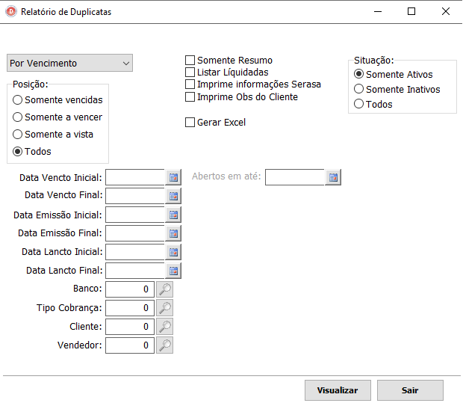Open calendar for Data Lancto Final
463x406 pixels.
173,271
